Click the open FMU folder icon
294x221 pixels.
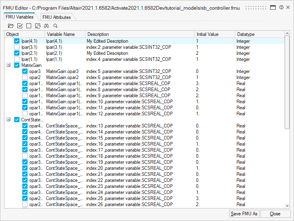pyautogui.click(x=11, y=26)
